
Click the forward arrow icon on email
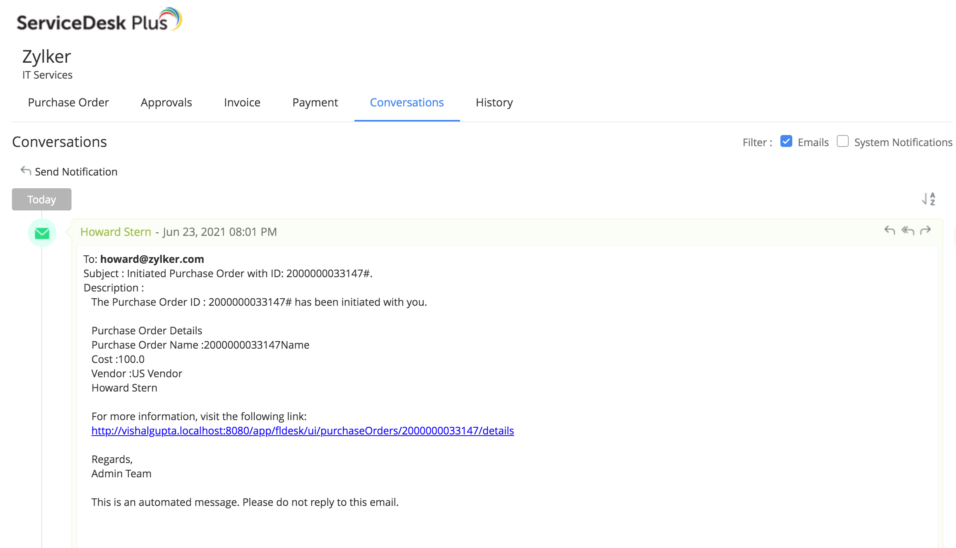click(925, 230)
